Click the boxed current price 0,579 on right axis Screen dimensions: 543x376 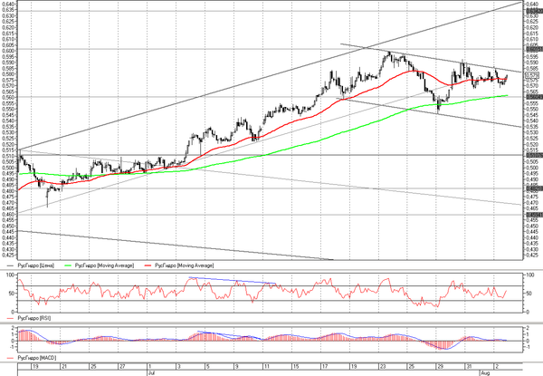click(531, 75)
